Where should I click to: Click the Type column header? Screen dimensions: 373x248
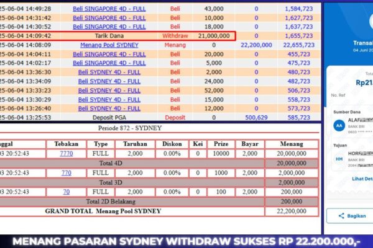tap(101, 144)
